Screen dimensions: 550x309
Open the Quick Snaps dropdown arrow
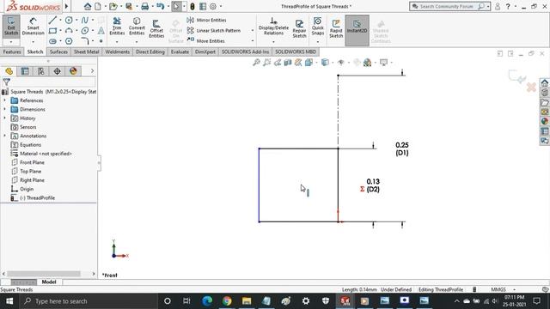tap(317, 42)
